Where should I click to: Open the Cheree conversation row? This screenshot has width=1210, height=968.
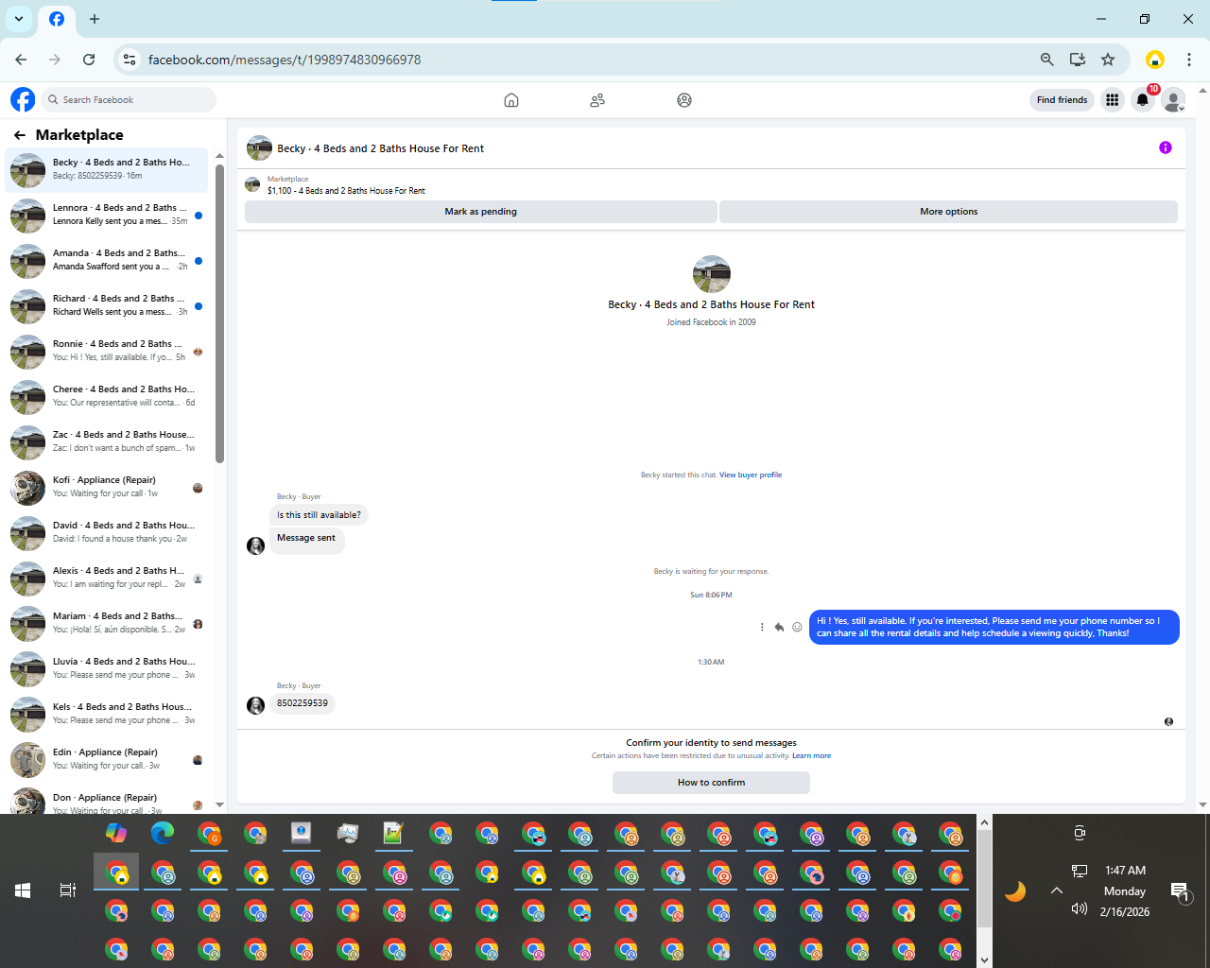coord(106,396)
